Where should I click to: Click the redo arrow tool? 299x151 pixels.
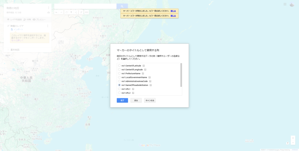click(61, 12)
